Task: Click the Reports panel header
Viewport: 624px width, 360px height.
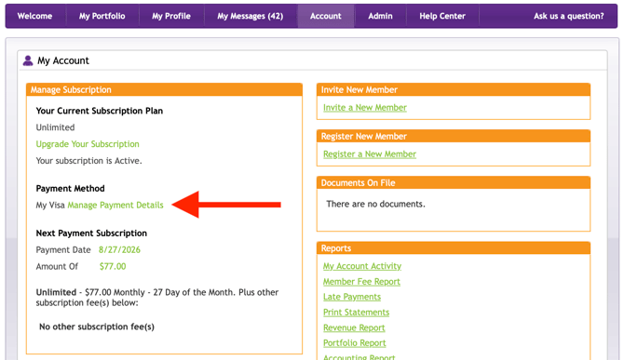Action: [x=454, y=248]
